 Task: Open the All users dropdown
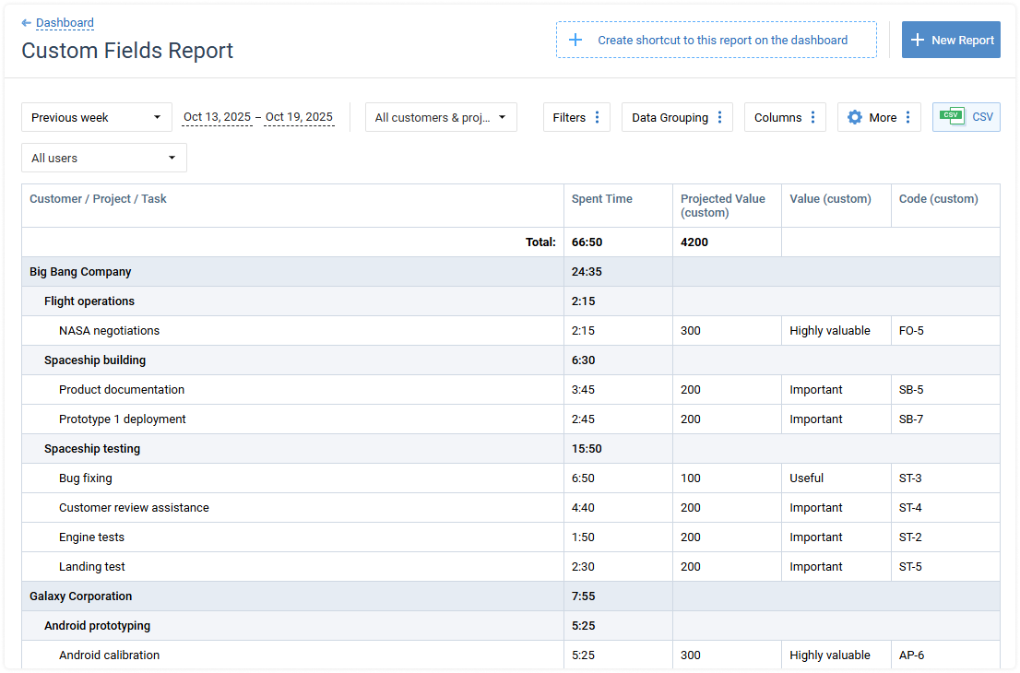click(x=103, y=158)
